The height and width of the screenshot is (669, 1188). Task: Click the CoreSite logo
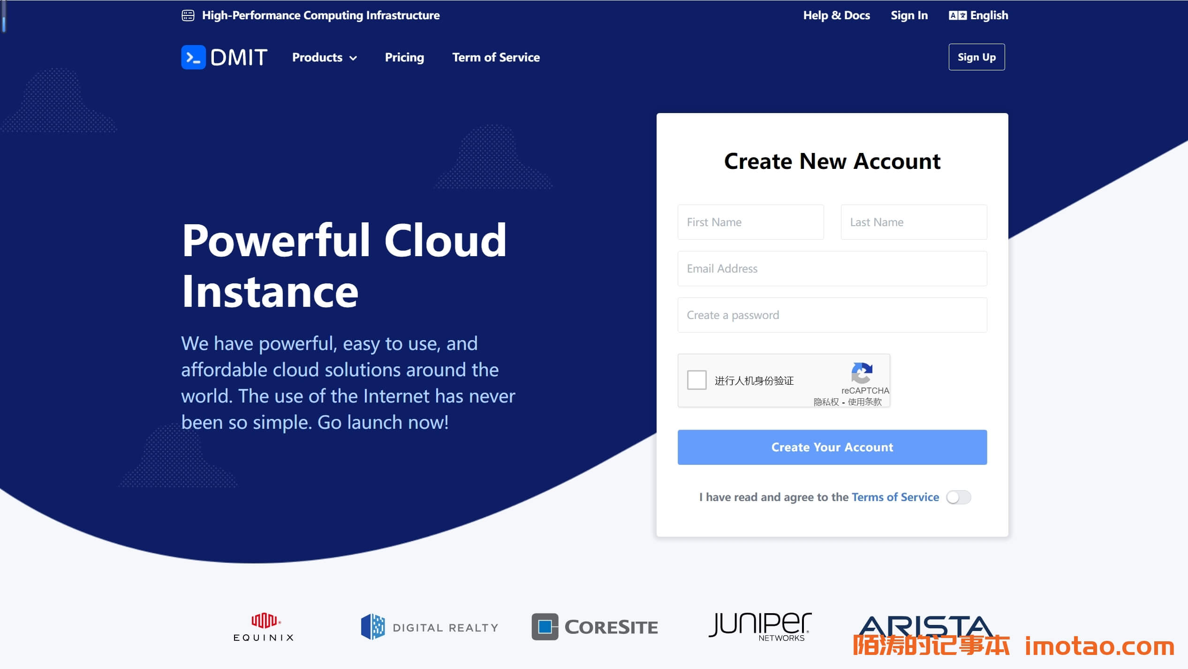click(594, 627)
